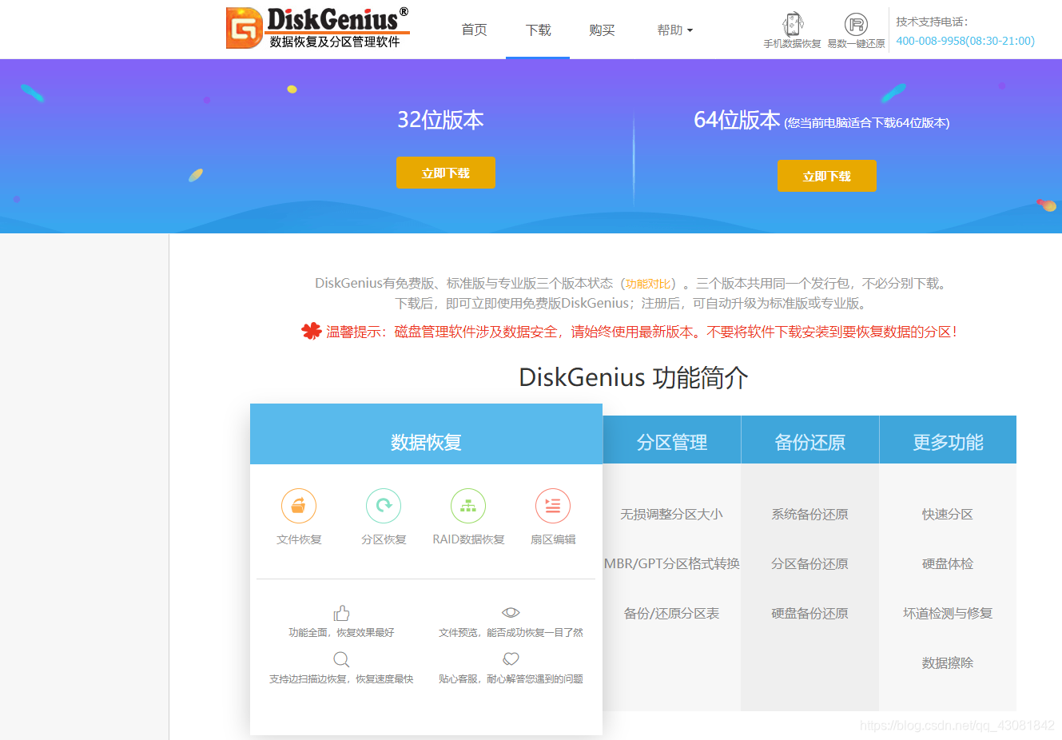This screenshot has width=1062, height=740.
Task: Select the 扇区编辑 icon
Action: point(553,506)
